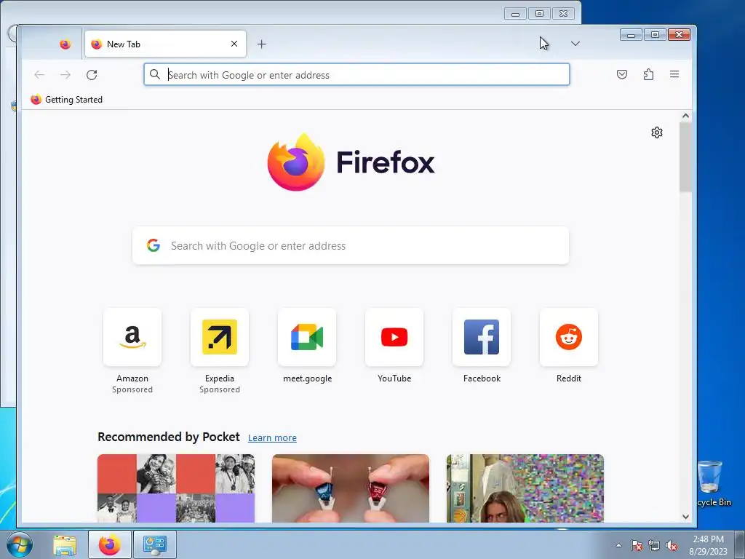
Task: Follow the Learn more Pocket link
Action: (x=272, y=437)
